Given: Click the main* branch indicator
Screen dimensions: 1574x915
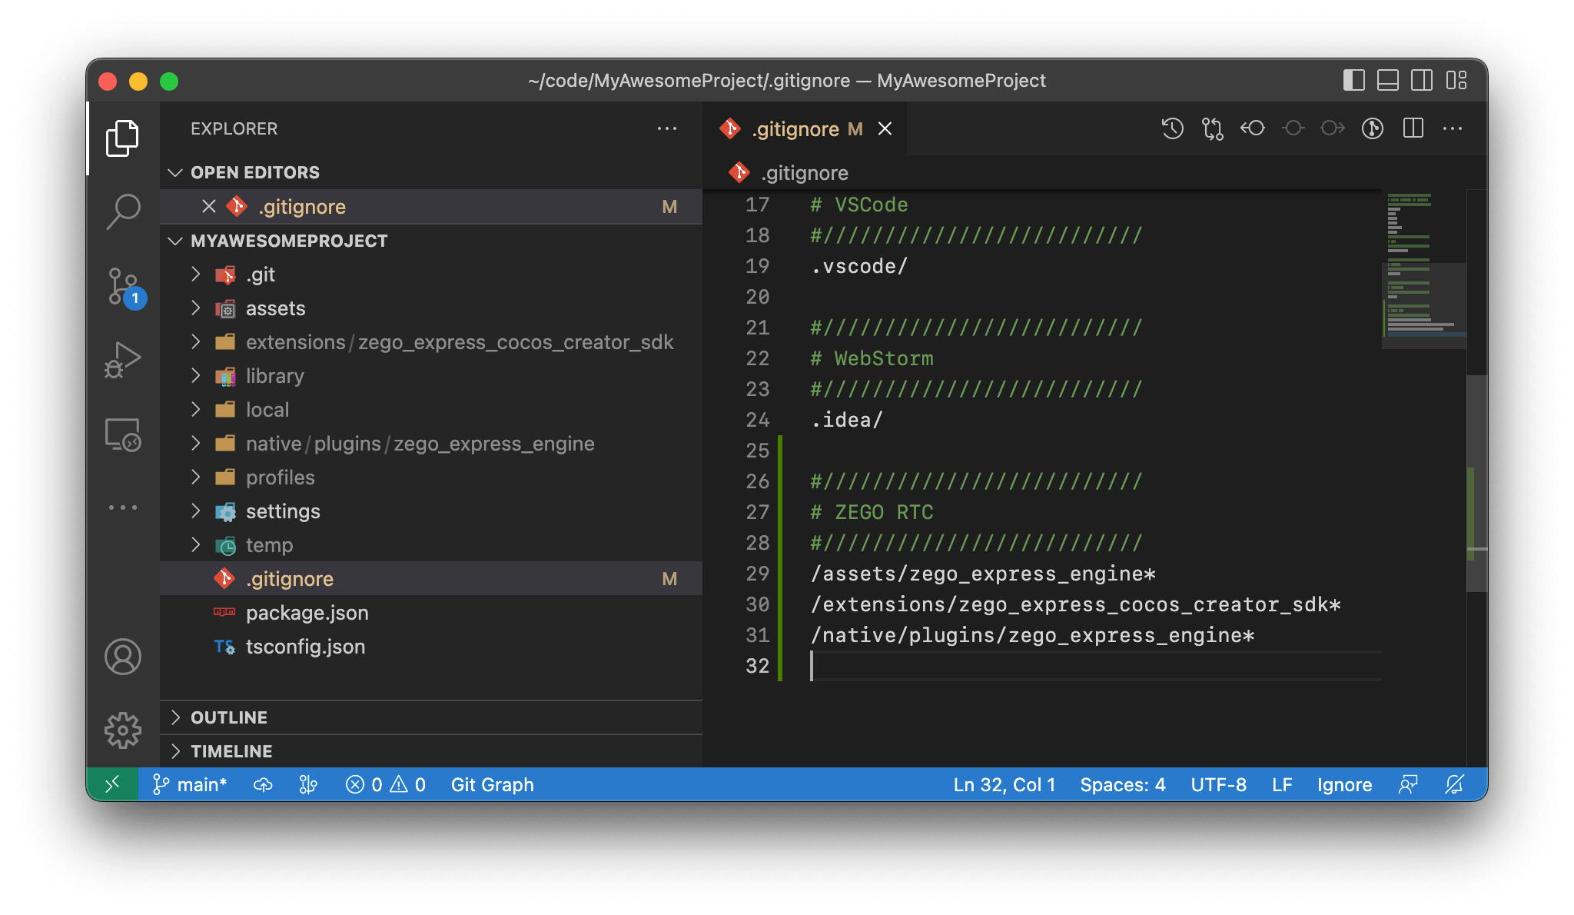Looking at the screenshot, I should click(x=190, y=784).
